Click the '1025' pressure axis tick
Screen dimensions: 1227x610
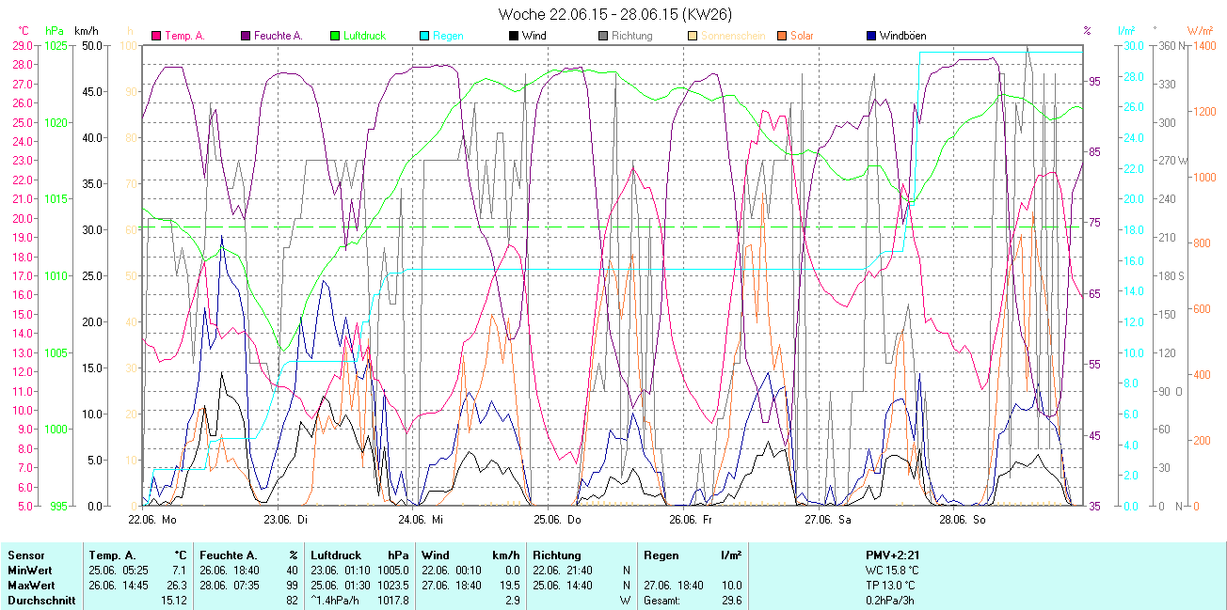click(56, 45)
